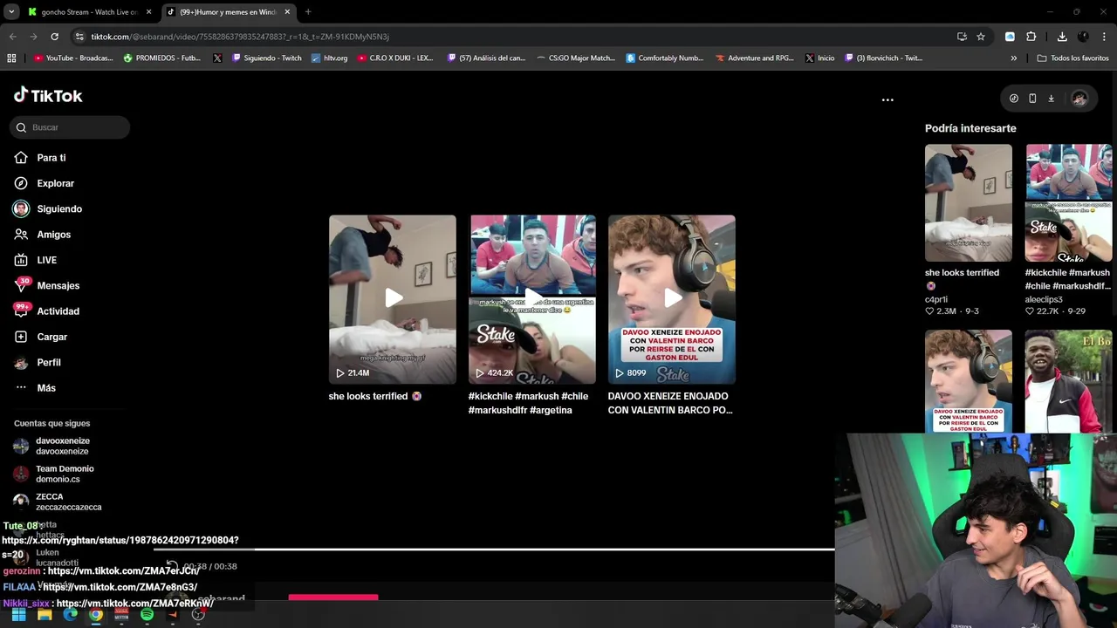Open the Chrome apps grid shortcut
The image size is (1117, 628).
click(x=11, y=58)
